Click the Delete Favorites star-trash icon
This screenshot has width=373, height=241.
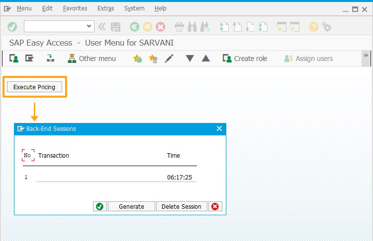153,59
